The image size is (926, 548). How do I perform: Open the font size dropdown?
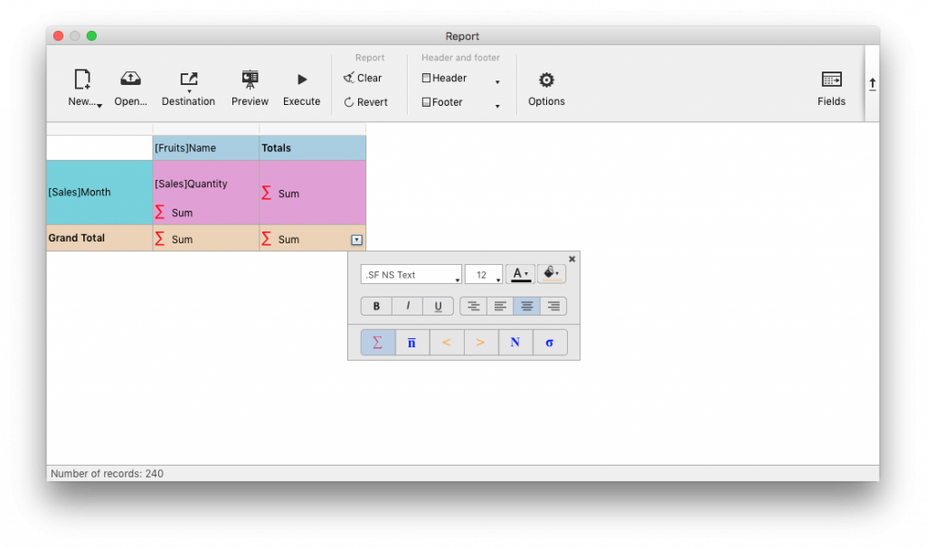(x=484, y=274)
